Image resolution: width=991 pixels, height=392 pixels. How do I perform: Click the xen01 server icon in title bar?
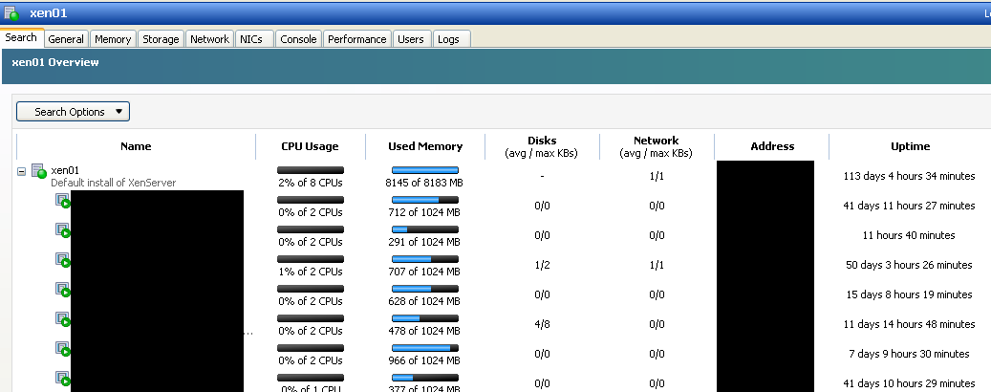click(x=12, y=12)
